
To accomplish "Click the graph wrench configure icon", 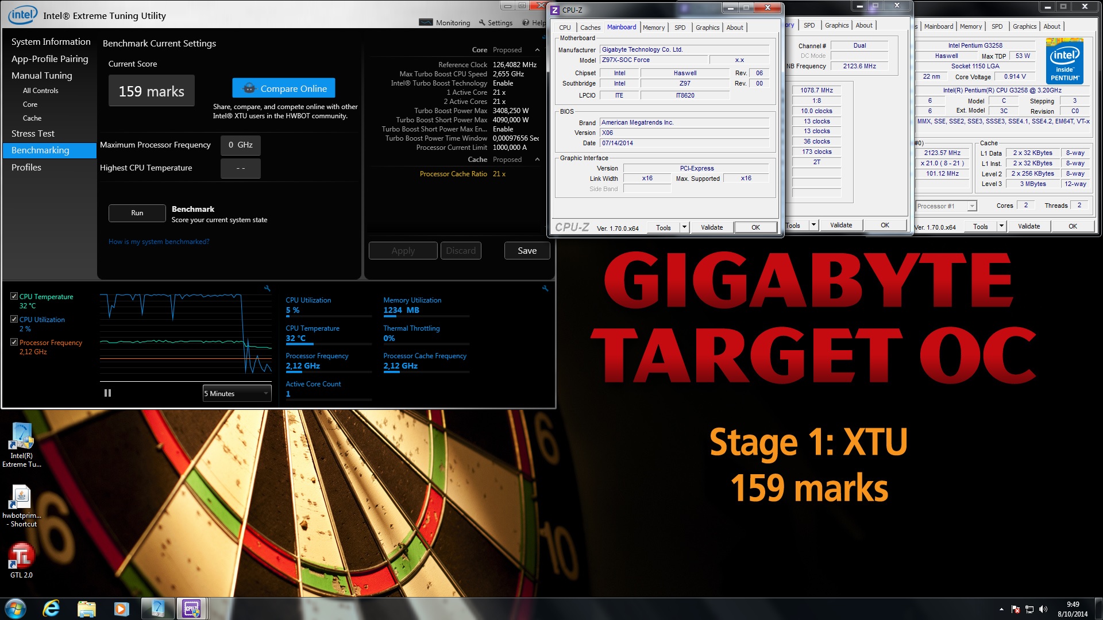I will 267,288.
